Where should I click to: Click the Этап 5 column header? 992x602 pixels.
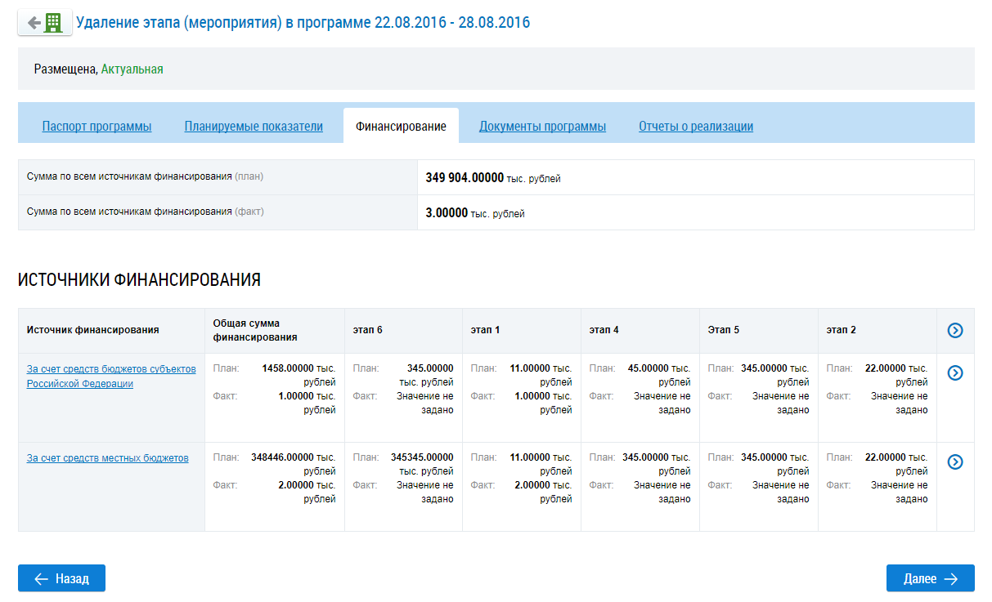pos(723,330)
